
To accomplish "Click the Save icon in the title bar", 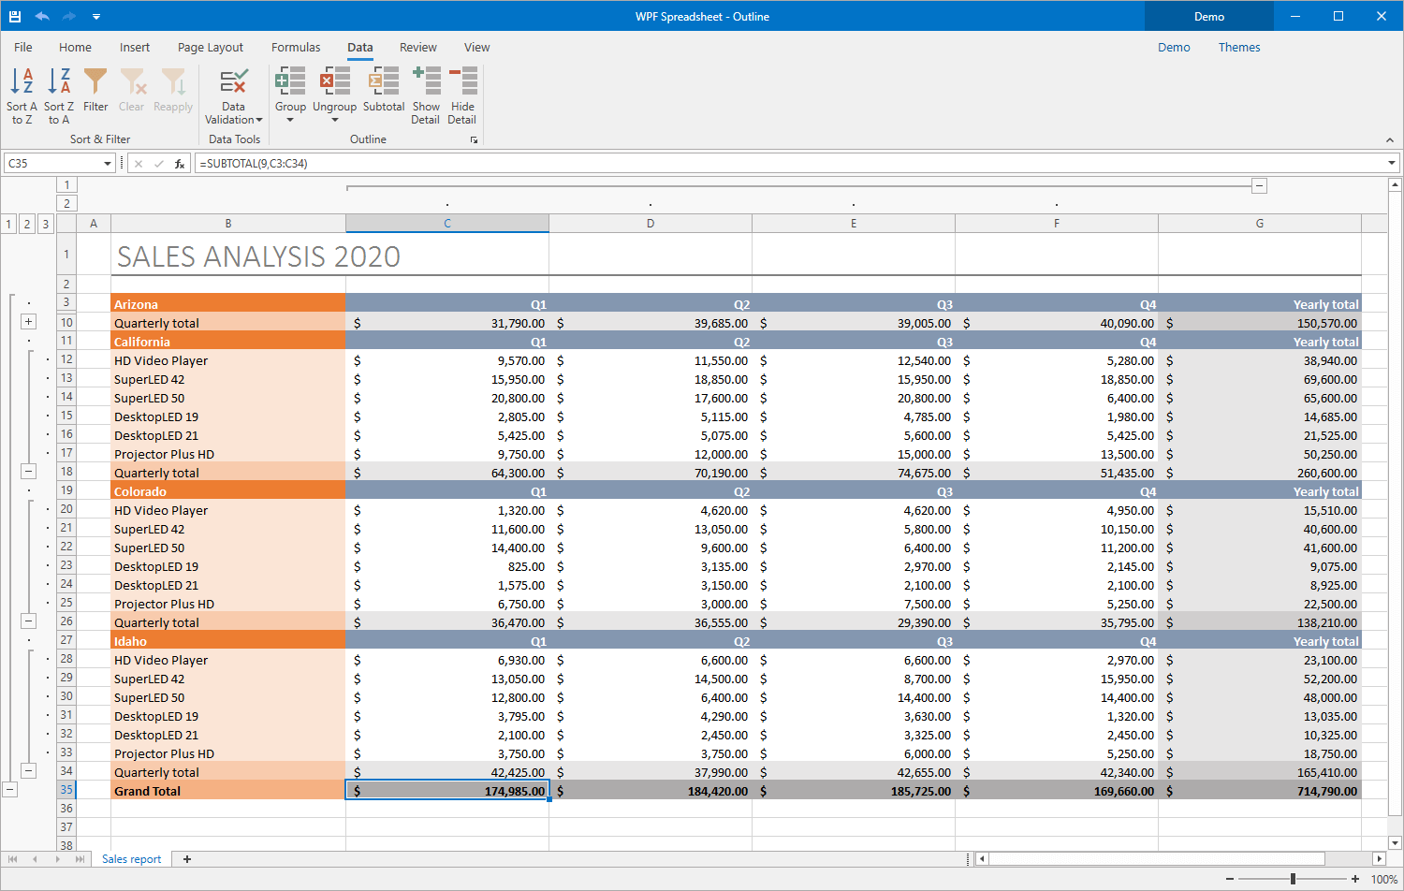I will point(15,16).
